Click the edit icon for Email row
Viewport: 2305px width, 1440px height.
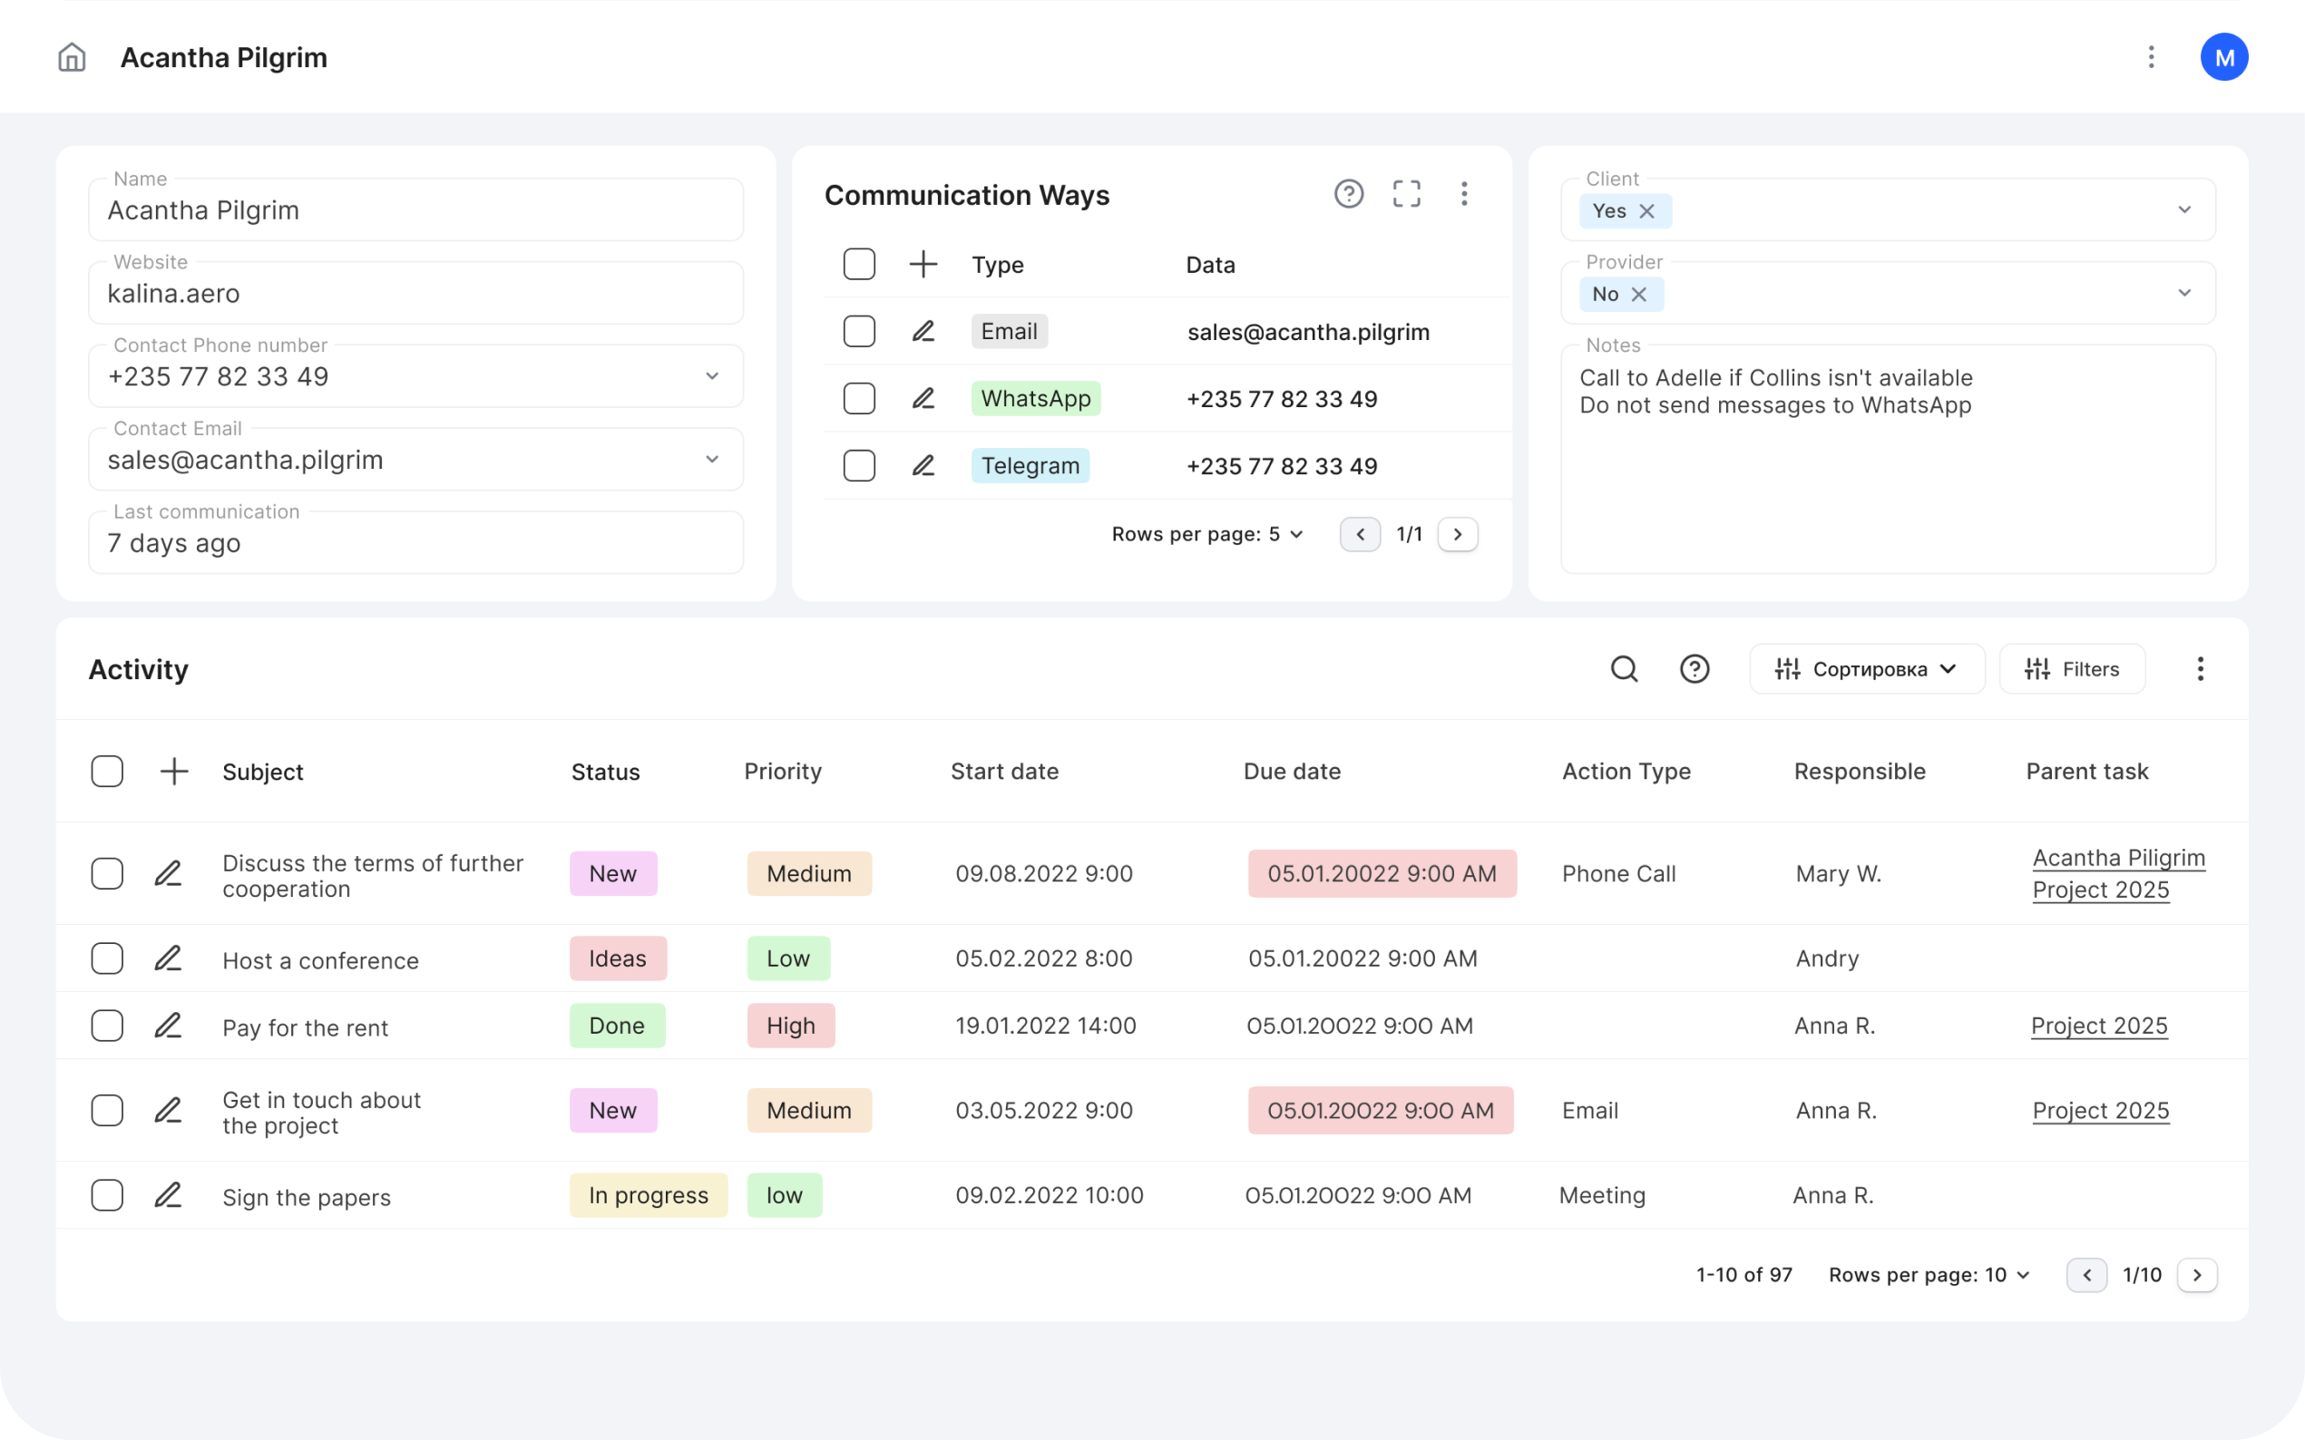[923, 330]
